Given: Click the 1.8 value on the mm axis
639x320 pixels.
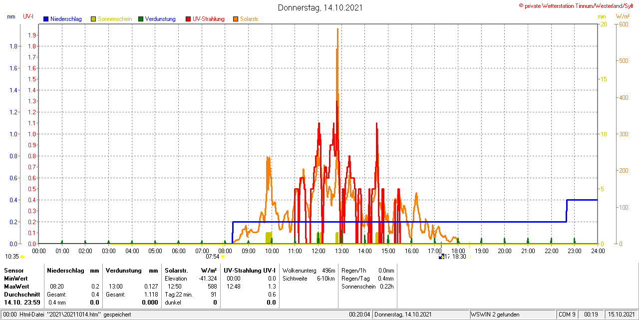Looking at the screenshot, I should coord(14,46).
